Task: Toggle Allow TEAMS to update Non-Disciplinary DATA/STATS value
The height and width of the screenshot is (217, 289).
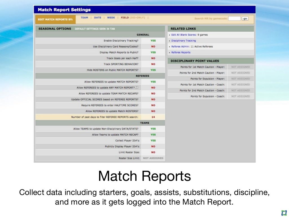Action: [153, 129]
